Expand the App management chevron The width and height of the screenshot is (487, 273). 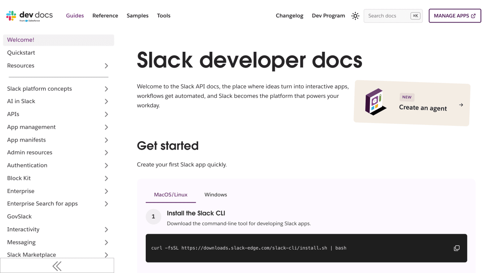coord(106,127)
